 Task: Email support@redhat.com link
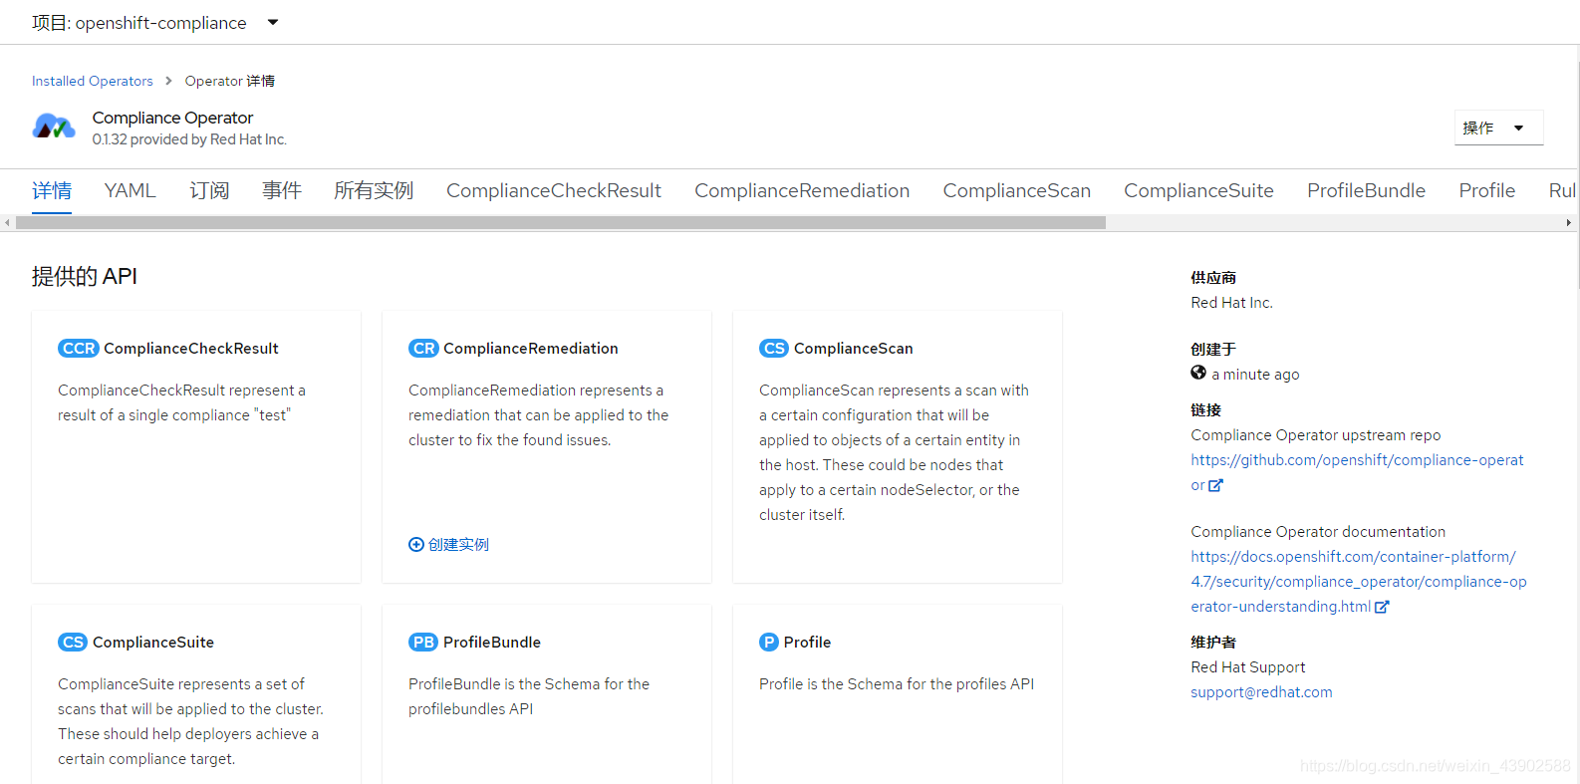pyautogui.click(x=1261, y=692)
